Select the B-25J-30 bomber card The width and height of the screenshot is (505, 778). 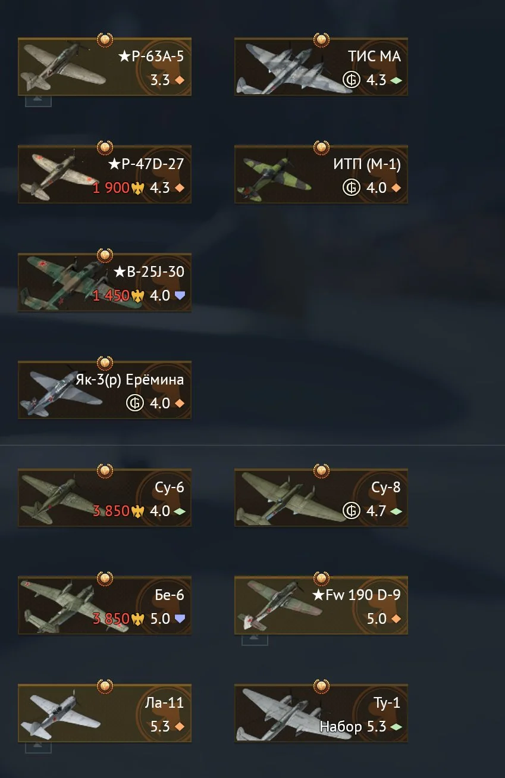click(105, 283)
